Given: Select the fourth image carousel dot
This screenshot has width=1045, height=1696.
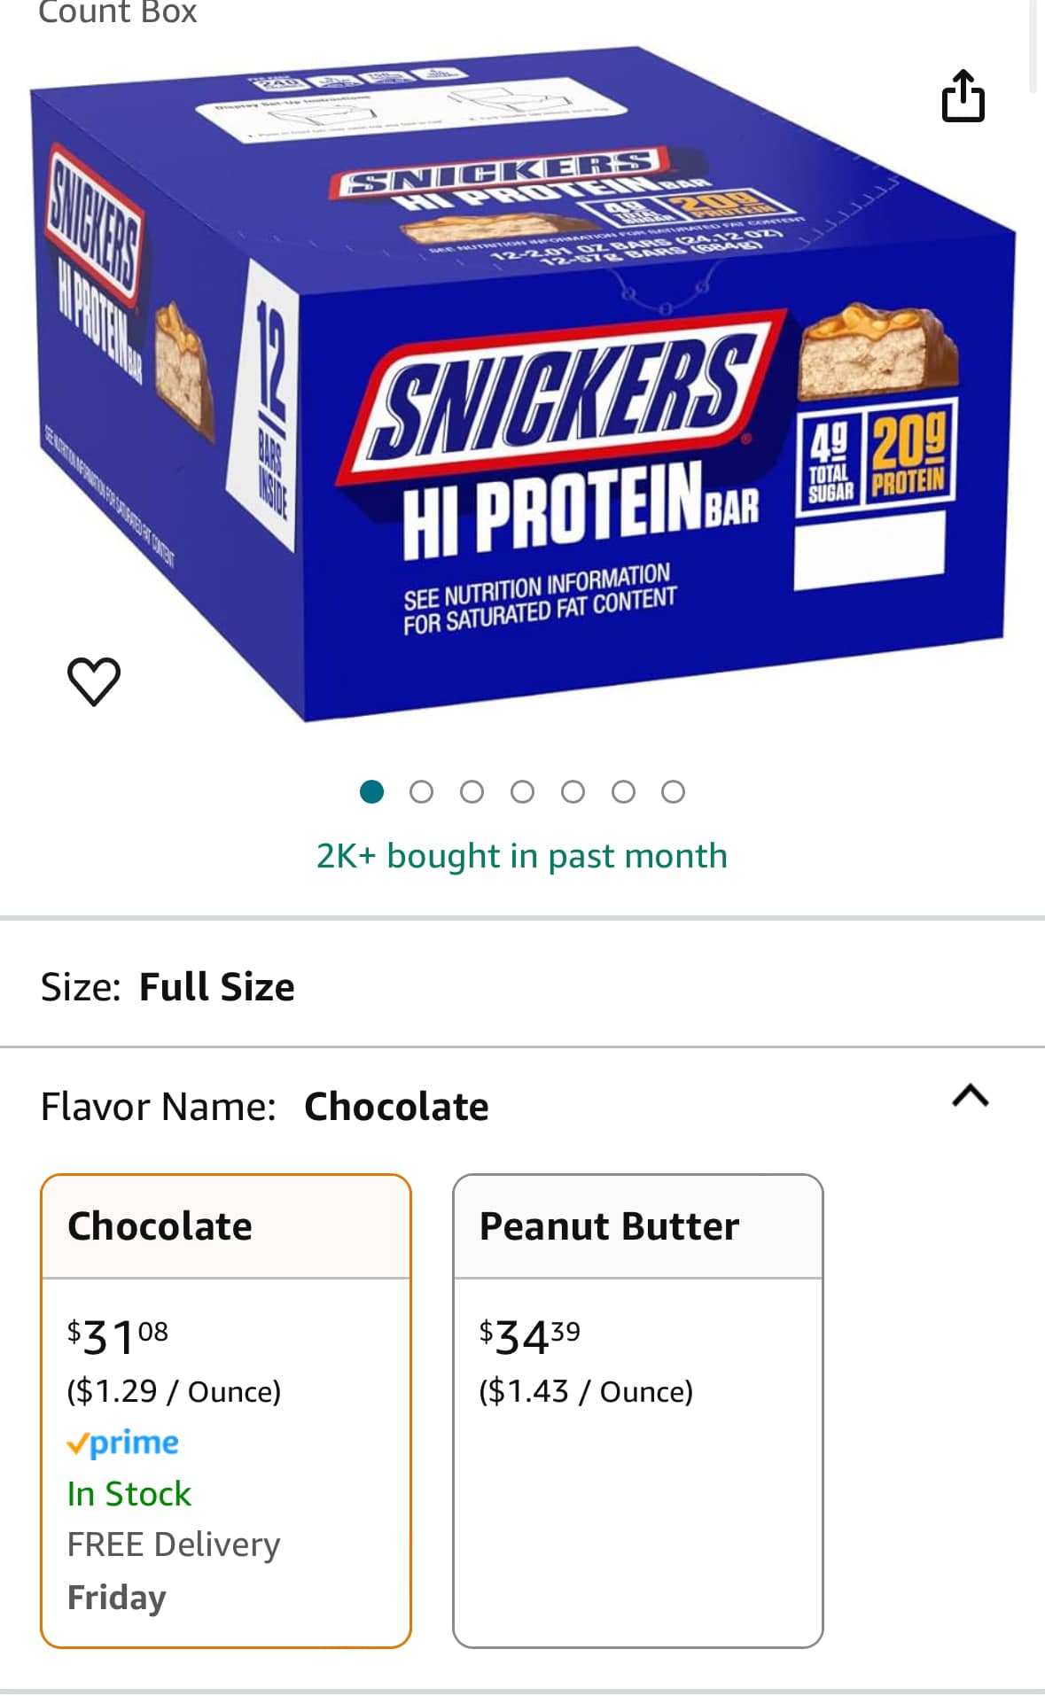Looking at the screenshot, I should click(523, 791).
